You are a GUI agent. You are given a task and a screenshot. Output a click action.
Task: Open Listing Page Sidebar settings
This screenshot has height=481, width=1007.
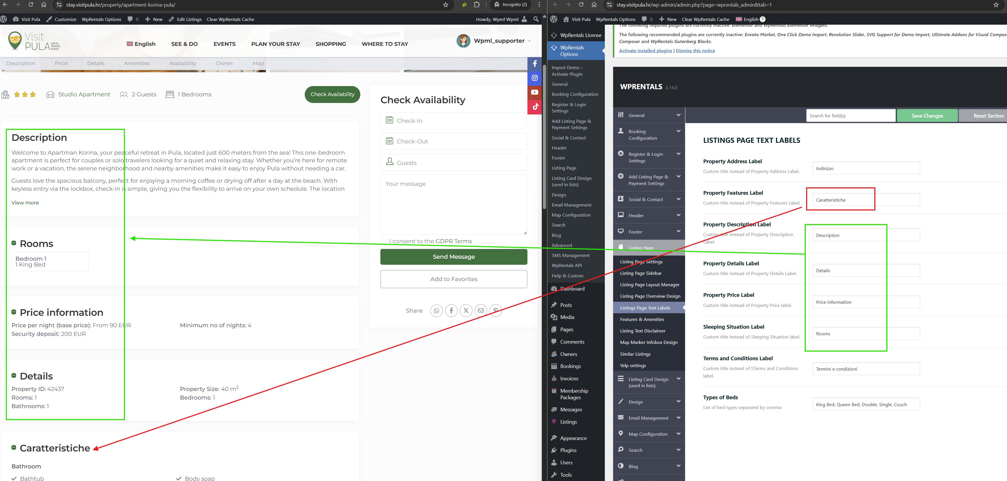click(641, 273)
